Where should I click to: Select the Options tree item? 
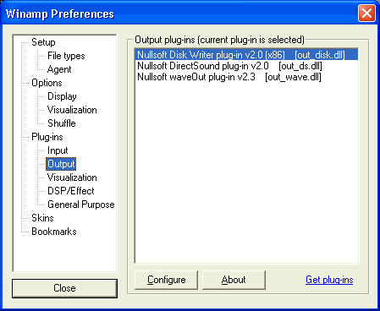pyautogui.click(x=47, y=83)
